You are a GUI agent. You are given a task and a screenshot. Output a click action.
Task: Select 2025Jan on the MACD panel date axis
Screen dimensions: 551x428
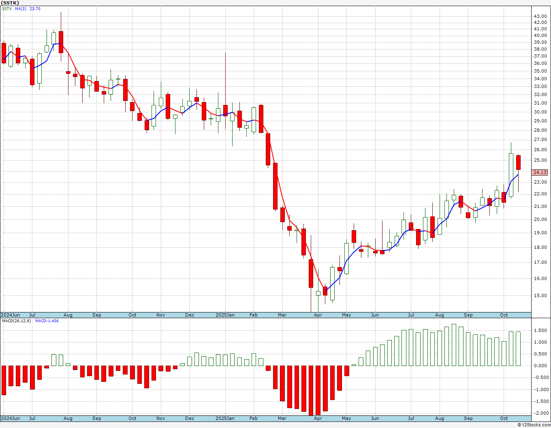click(x=225, y=418)
